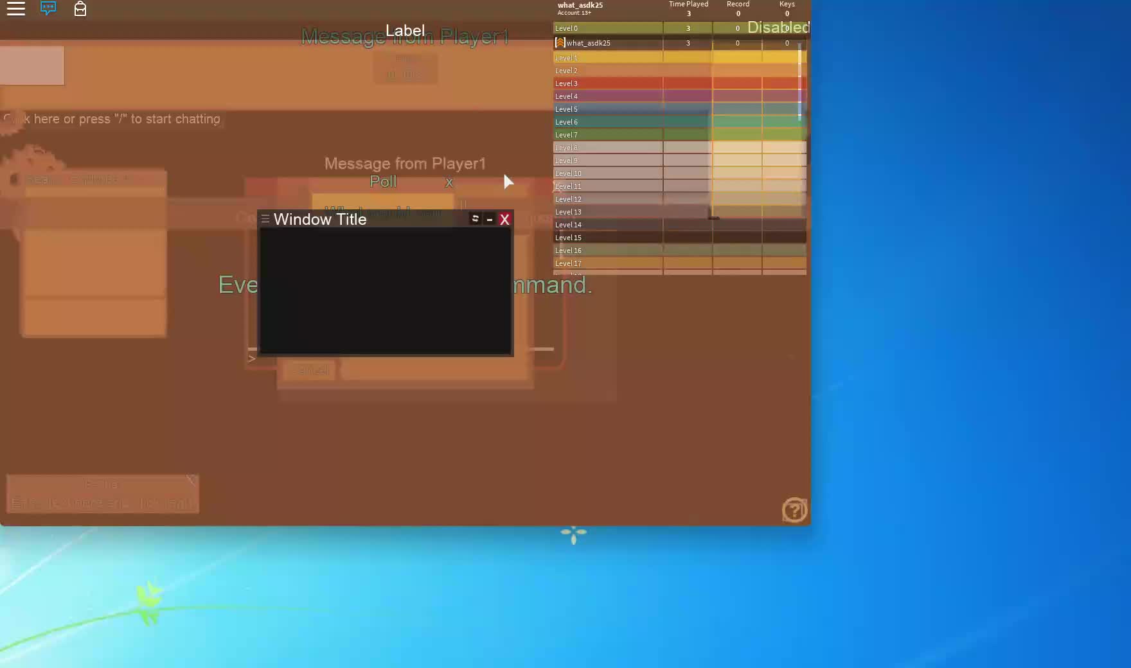Click the Time Played column header

coord(688,4)
